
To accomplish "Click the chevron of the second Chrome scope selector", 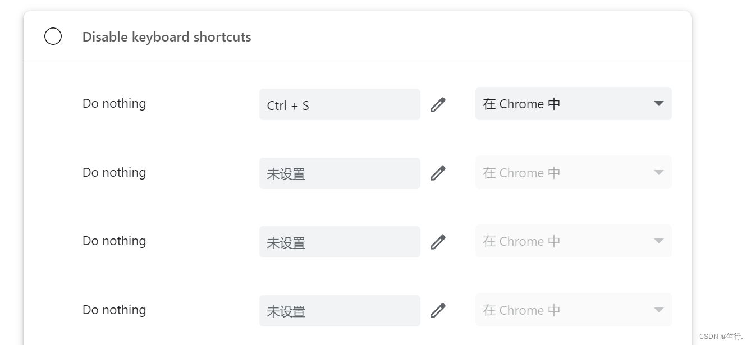I will pos(658,172).
